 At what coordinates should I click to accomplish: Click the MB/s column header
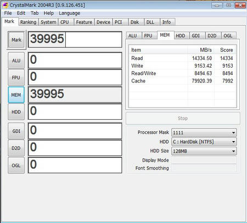[x=201, y=50]
